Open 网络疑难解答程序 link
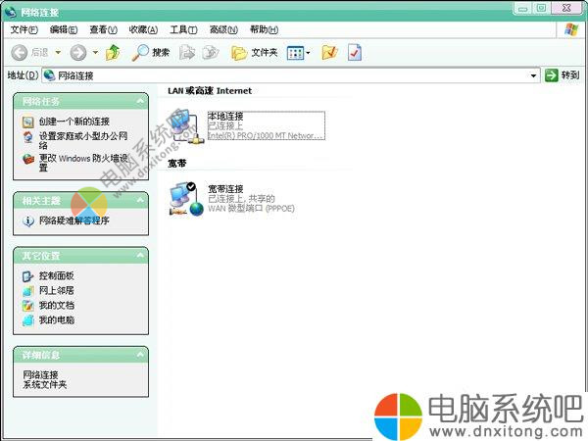The height and width of the screenshot is (441, 588). click(74, 220)
